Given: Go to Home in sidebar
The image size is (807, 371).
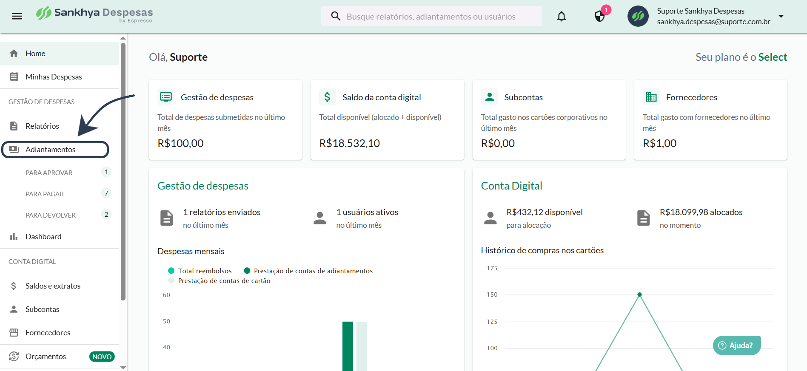Looking at the screenshot, I should (x=60, y=53).
